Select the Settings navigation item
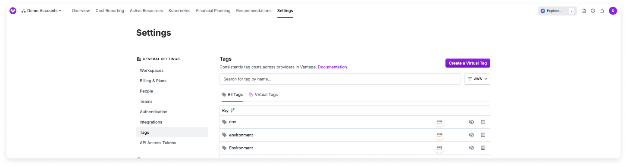This screenshot has width=627, height=167. (x=285, y=11)
